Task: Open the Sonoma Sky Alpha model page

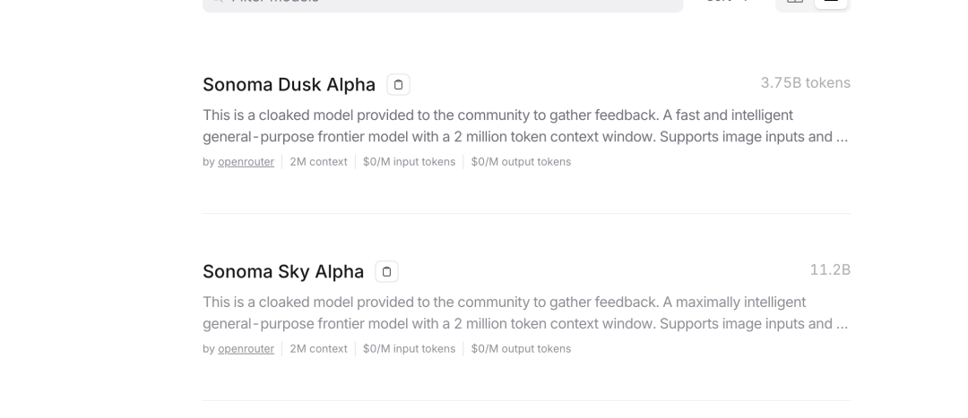Action: [x=283, y=271]
